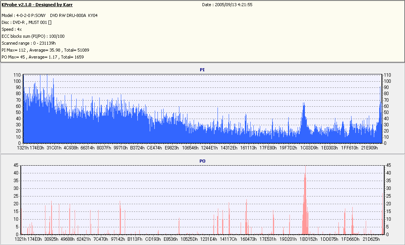Viewport: 405px width, 245px height.
Task: Click the '4C938h' label on PI axis
Action: pyautogui.click(x=71, y=148)
